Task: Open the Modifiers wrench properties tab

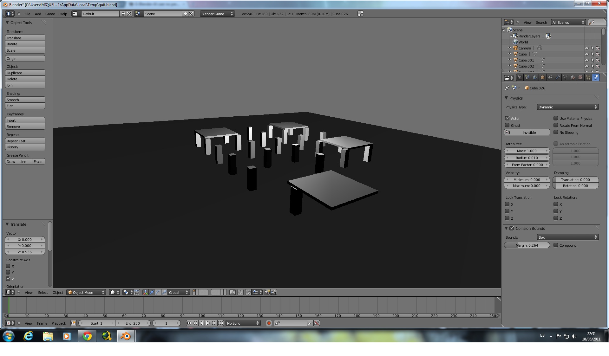Action: 558,77
